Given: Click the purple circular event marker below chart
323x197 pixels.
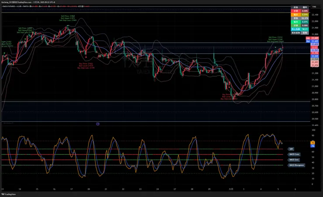Looking at the screenshot, I should point(98,124).
